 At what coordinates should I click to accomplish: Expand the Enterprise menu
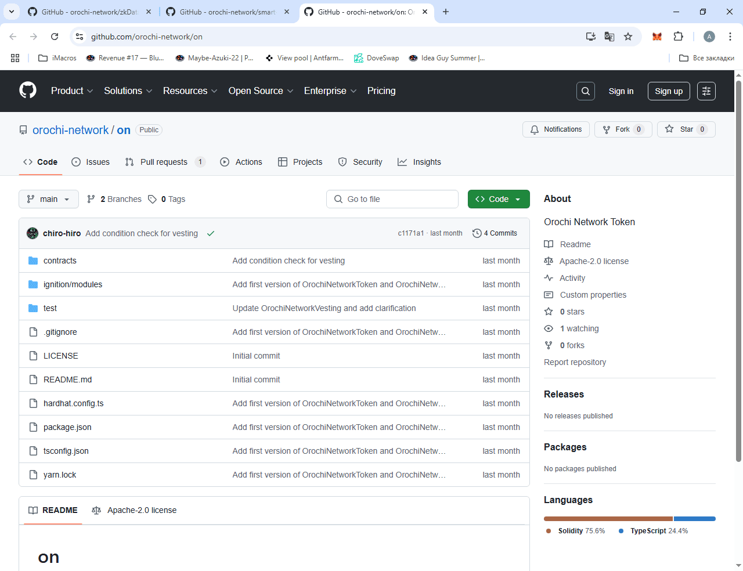tap(330, 91)
